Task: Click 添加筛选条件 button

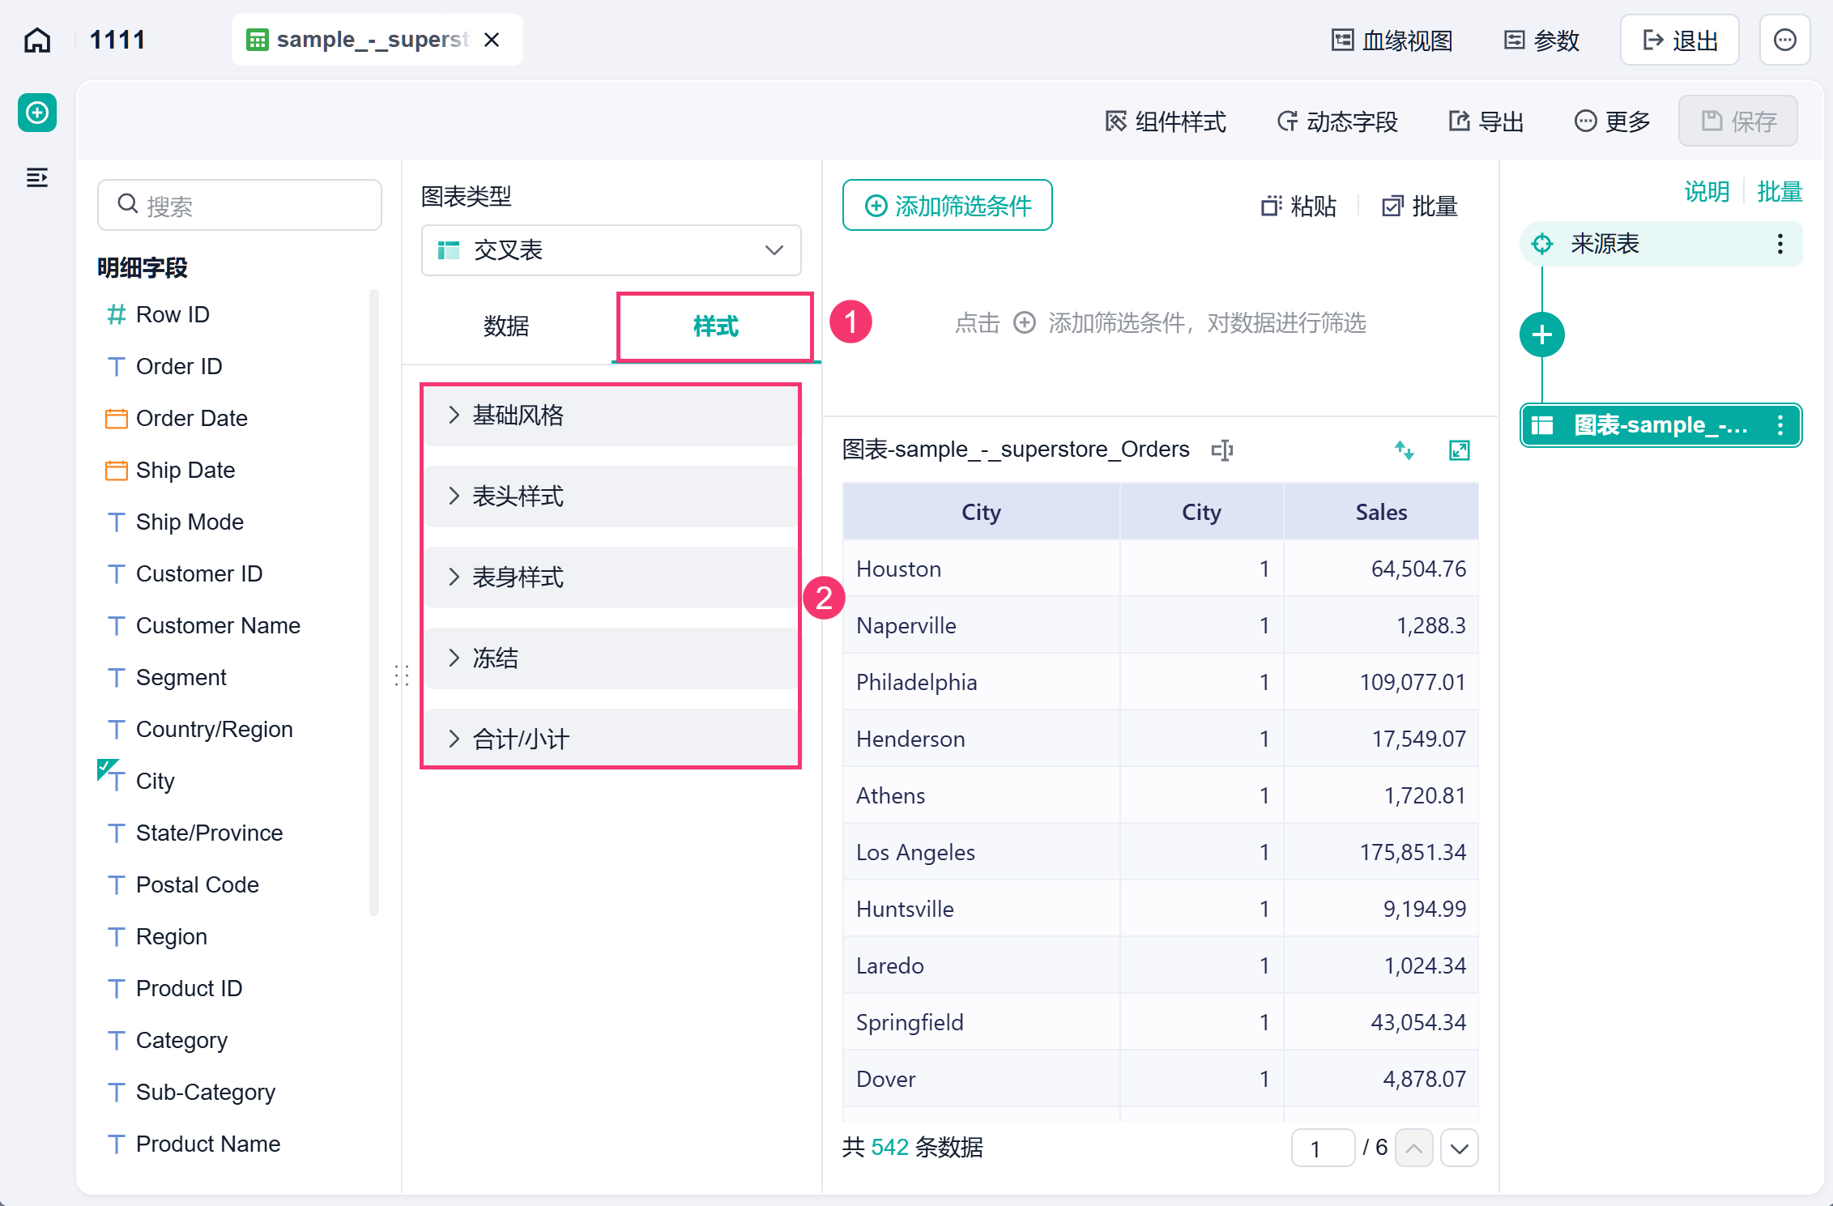Action: (948, 206)
